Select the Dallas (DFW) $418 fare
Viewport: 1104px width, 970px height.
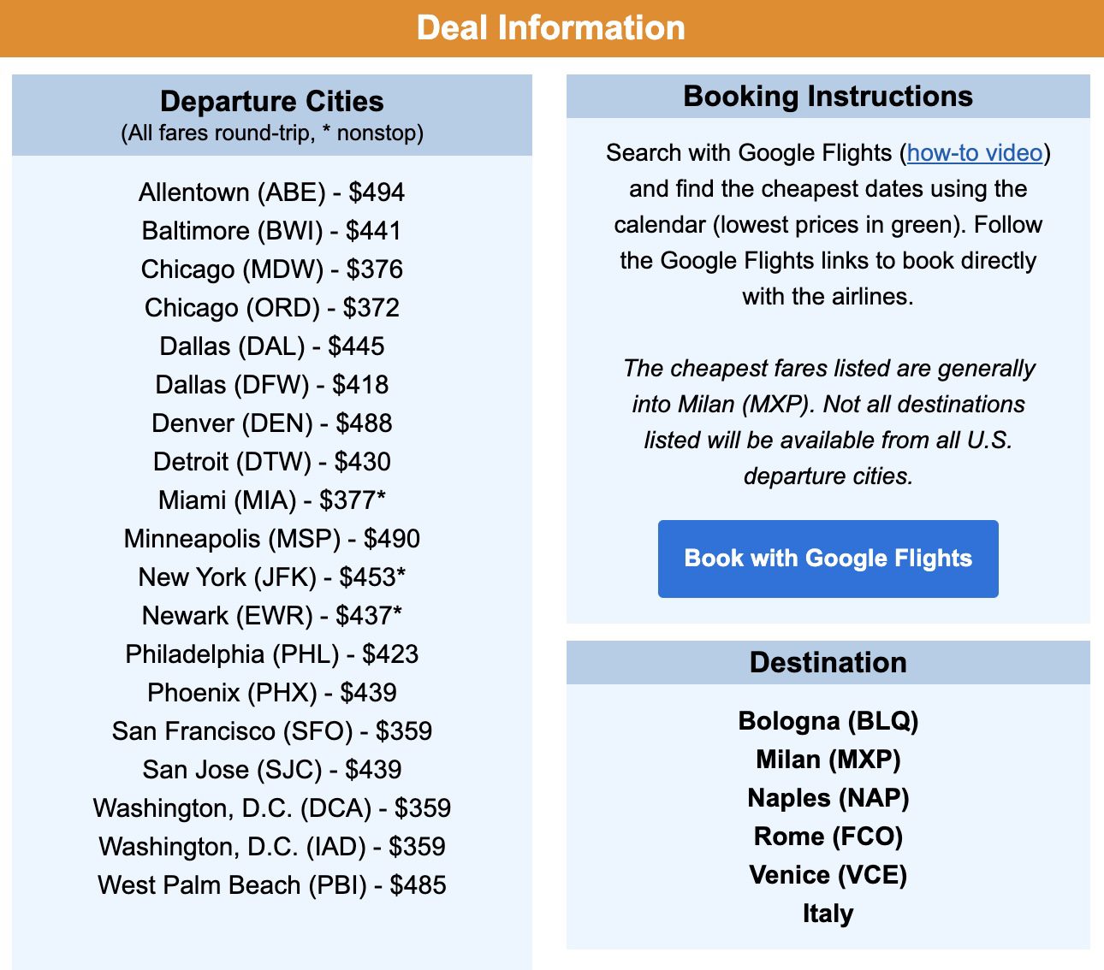271,384
